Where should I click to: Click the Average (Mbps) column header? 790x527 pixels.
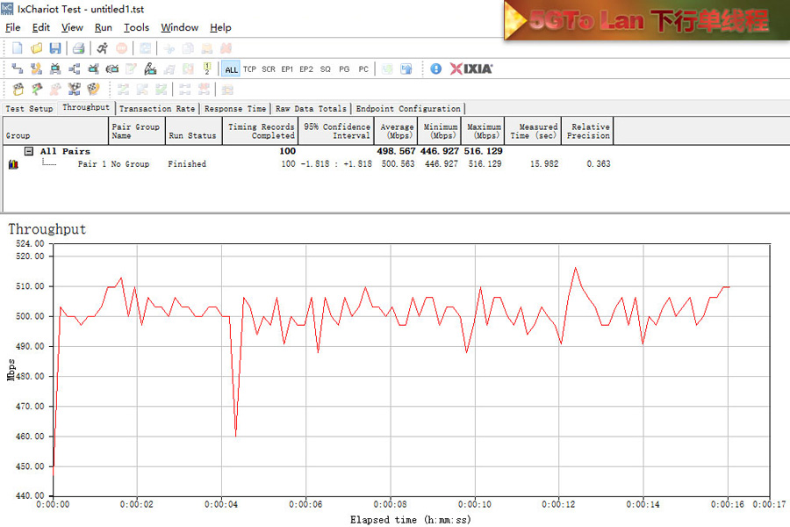click(396, 131)
